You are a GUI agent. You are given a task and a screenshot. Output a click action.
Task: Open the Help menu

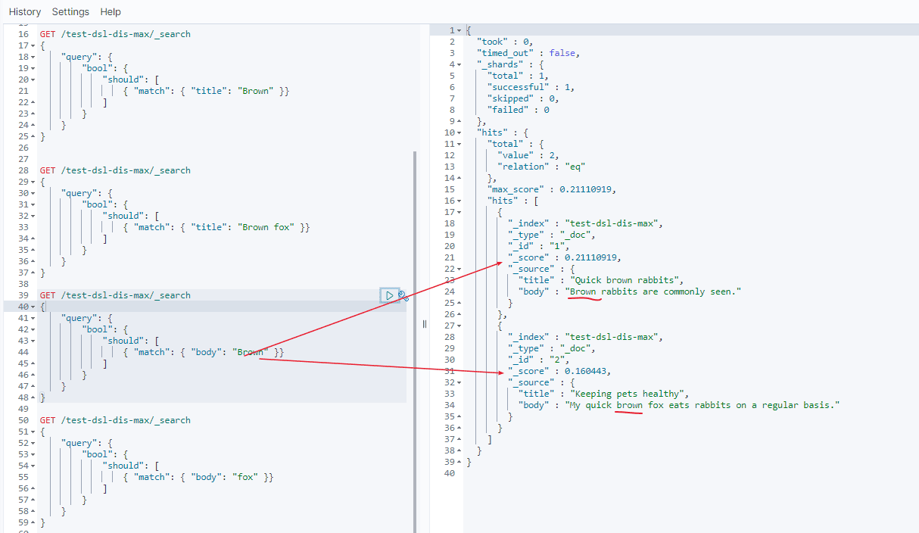(111, 12)
